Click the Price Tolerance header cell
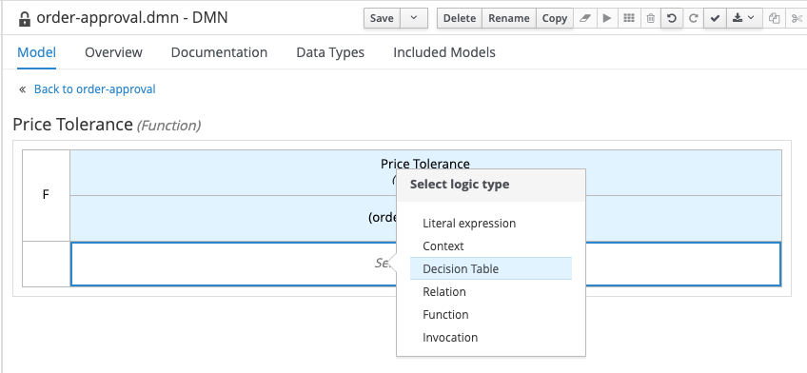This screenshot has width=807, height=373. pyautogui.click(x=425, y=172)
